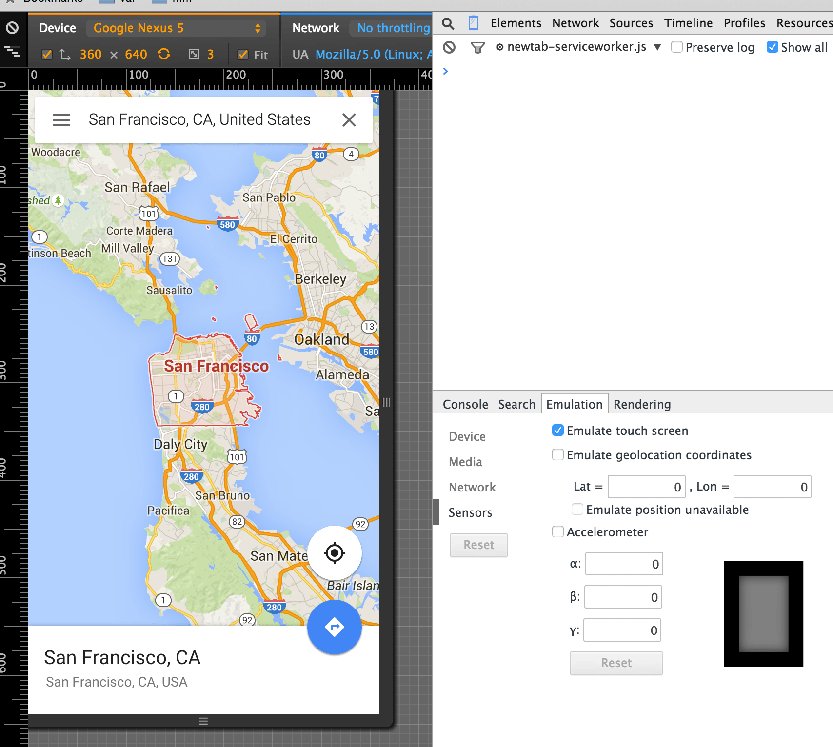Click the park tree icon near Woodacre

(58, 200)
